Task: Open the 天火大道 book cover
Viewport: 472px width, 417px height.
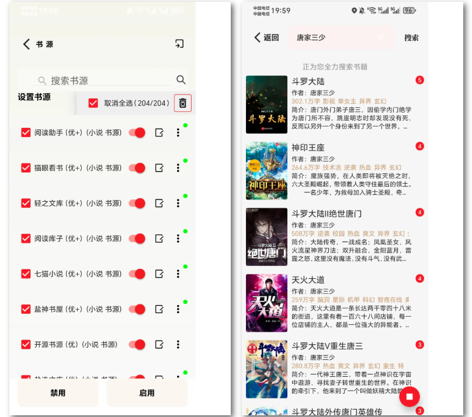Action: click(266, 303)
